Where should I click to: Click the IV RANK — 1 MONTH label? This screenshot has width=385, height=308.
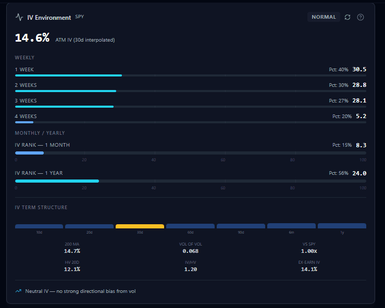point(42,145)
